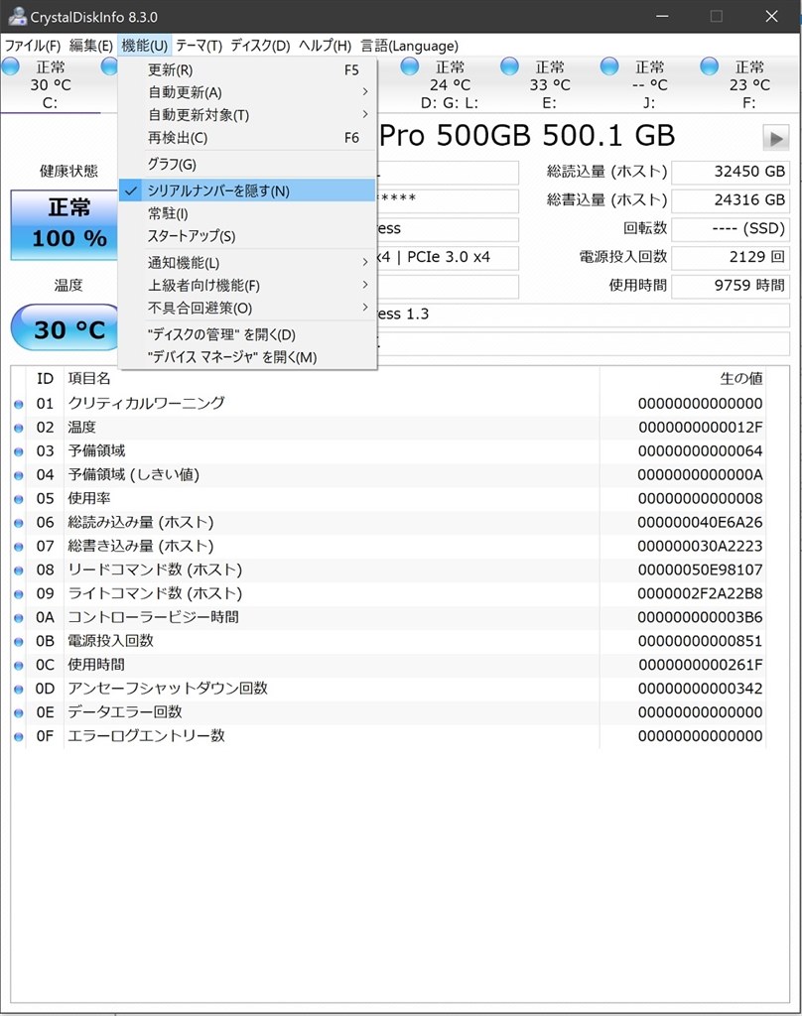The image size is (802, 1016).
Task: Click the next disk arrow button
Action: click(776, 138)
